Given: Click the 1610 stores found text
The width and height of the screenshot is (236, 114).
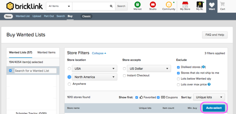Looking at the screenshot, I should click(x=79, y=97).
